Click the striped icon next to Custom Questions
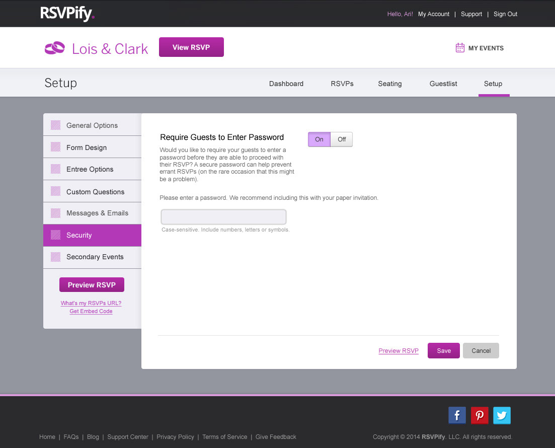Image resolution: width=555 pixels, height=448 pixels. click(x=55, y=191)
